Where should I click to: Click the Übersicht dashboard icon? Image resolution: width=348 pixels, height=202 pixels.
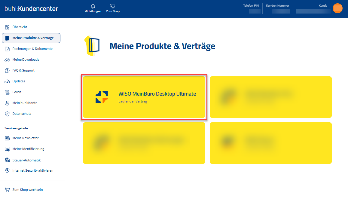click(7, 27)
